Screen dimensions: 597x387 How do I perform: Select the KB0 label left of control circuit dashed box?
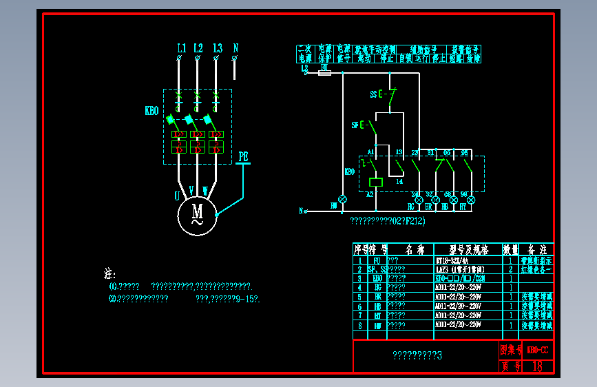tap(350, 171)
